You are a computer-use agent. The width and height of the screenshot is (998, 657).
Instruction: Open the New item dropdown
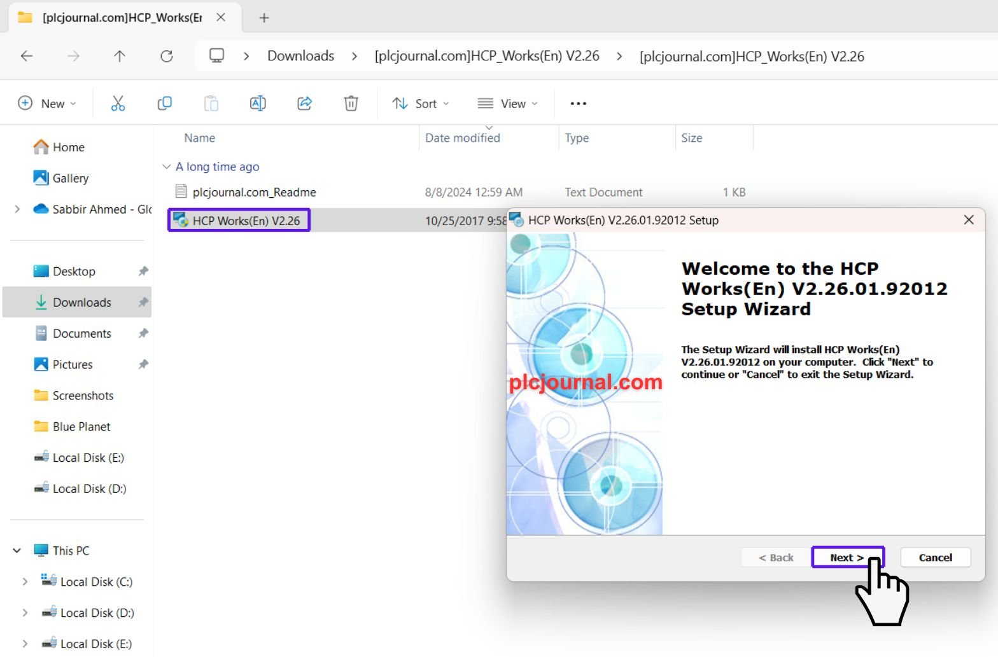pyautogui.click(x=47, y=103)
